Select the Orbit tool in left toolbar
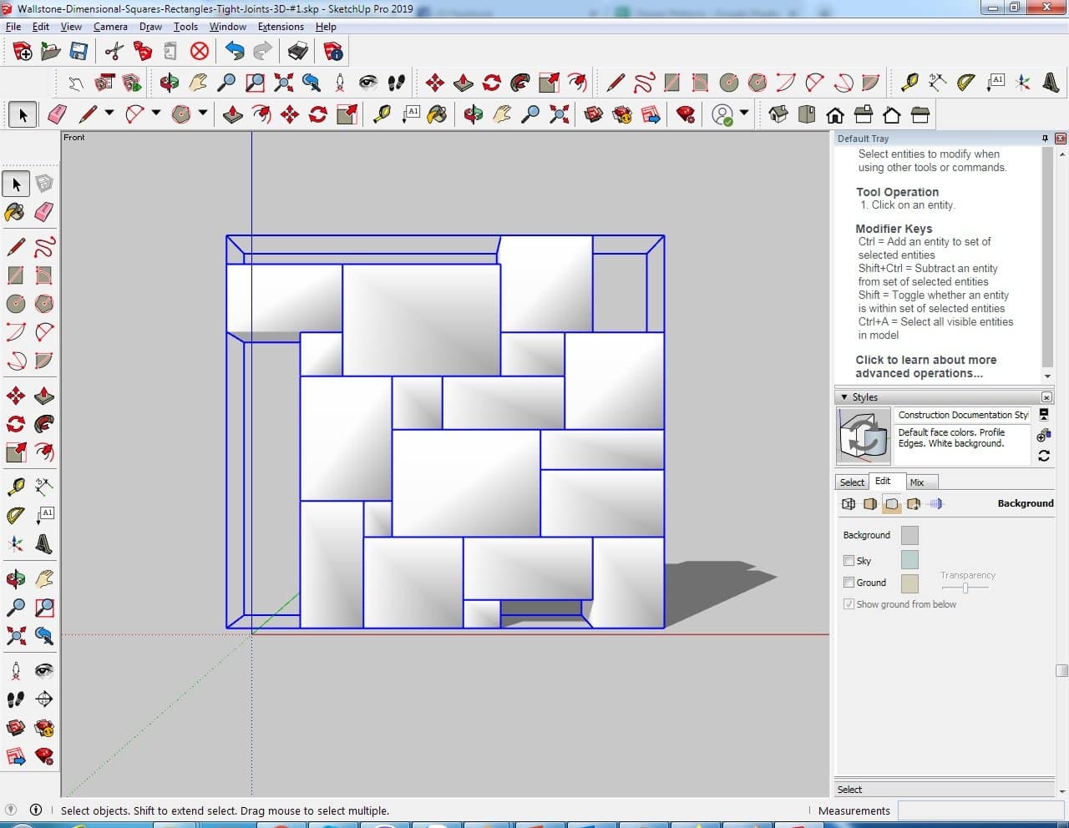Image resolution: width=1069 pixels, height=828 pixels. 15,578
